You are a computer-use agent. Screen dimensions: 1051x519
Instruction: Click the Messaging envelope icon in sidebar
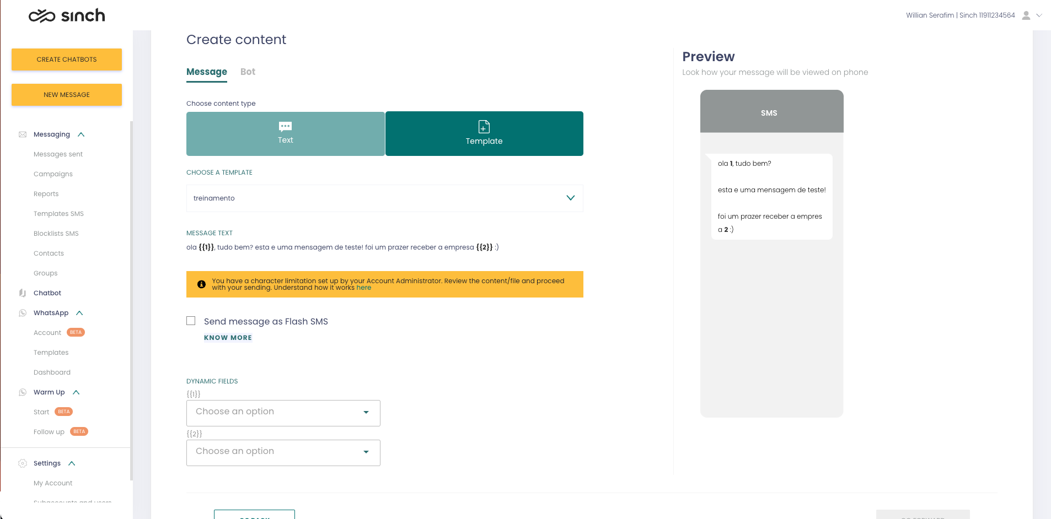coord(23,134)
